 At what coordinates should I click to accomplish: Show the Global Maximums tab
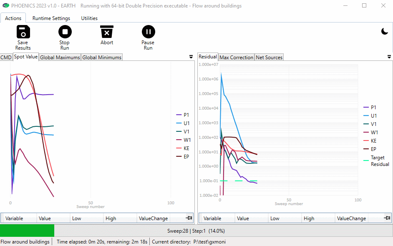tap(60, 58)
